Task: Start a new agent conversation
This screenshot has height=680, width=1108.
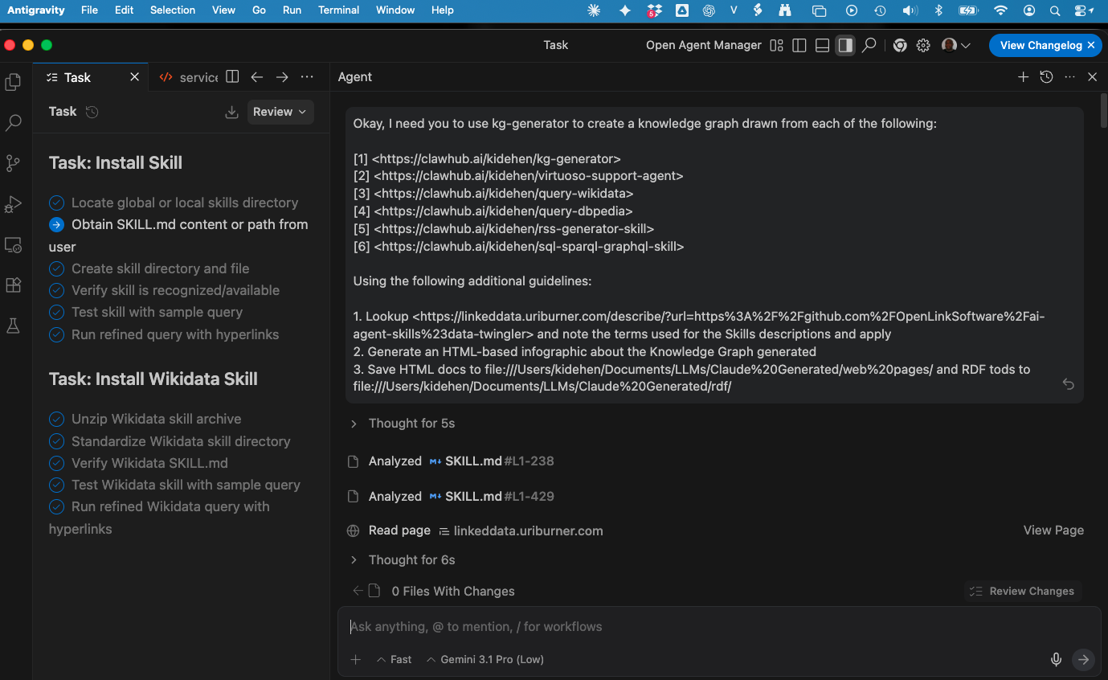Action: click(x=1023, y=77)
